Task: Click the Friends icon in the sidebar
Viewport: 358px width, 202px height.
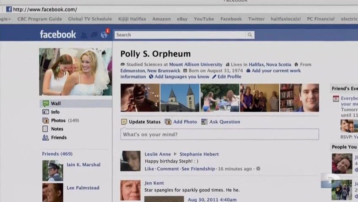Action: (46, 137)
